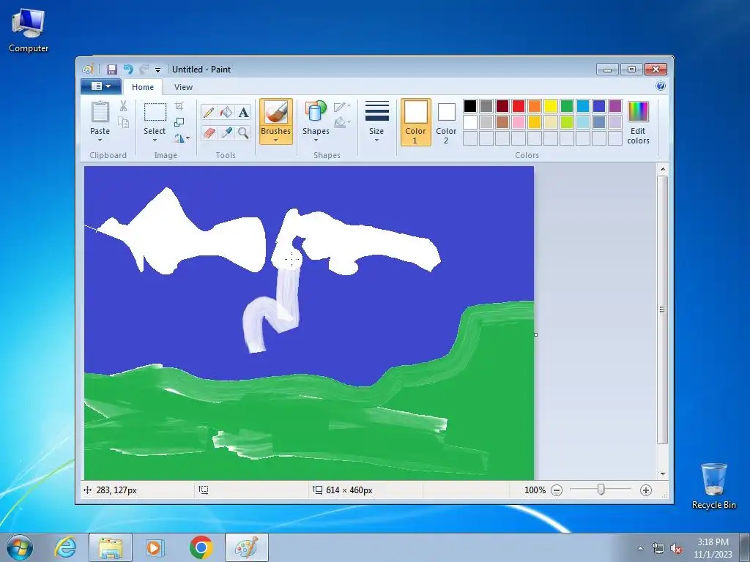Screen dimensions: 750x562
Task: Activate the Color 1 button
Action: [x=416, y=122]
